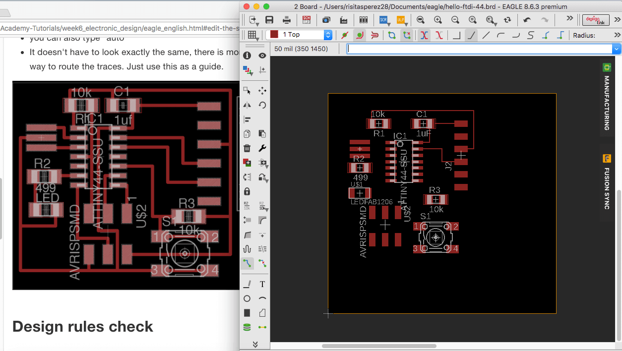The width and height of the screenshot is (622, 351).
Task: Expand the parameter toolbar overflow chevron
Action: (x=617, y=35)
